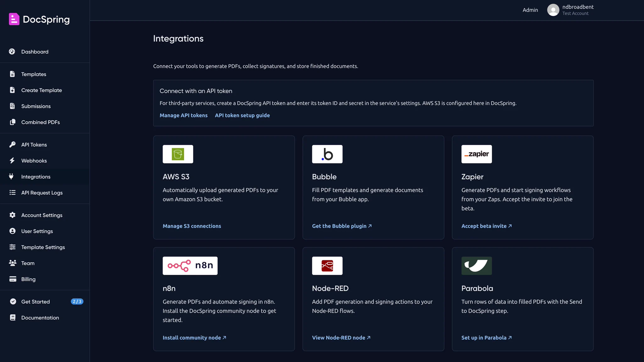Open Dashboard in the sidebar
Screen dimensions: 644x362
point(45,52)
